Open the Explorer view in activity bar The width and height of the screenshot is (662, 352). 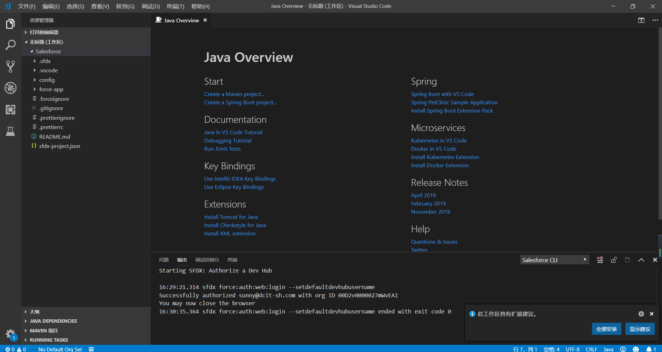pos(10,24)
